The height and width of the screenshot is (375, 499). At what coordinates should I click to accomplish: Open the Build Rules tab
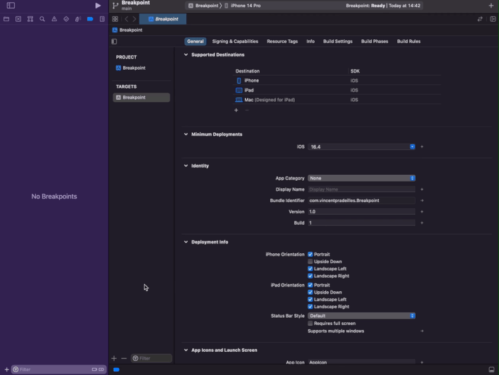(409, 41)
